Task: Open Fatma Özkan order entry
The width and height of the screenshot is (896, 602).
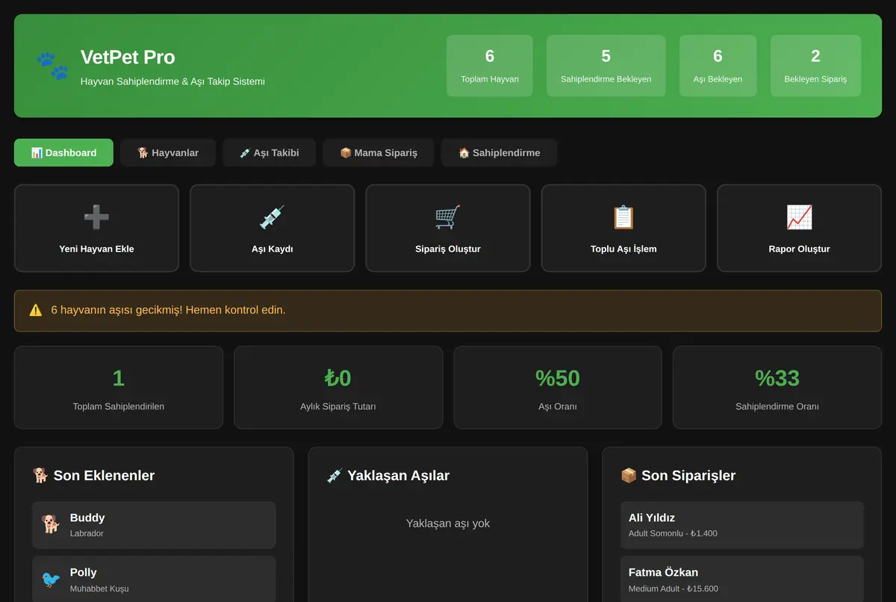Action: [x=742, y=579]
